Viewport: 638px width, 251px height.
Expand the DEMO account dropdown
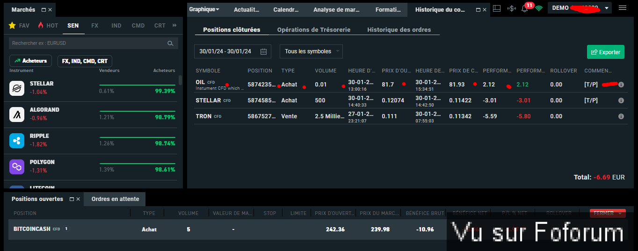[607, 8]
